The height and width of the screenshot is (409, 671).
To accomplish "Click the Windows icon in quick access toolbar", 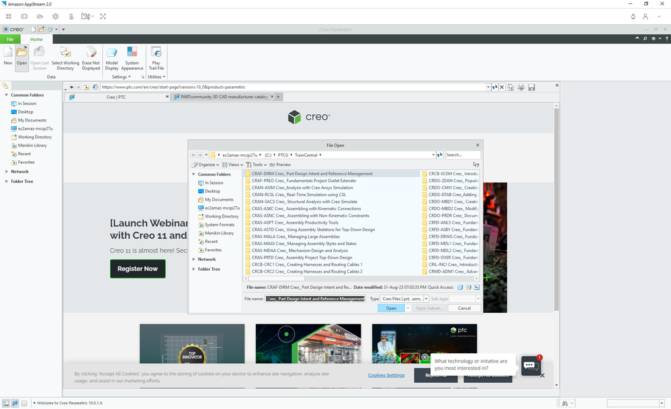I will pyautogui.click(x=50, y=30).
